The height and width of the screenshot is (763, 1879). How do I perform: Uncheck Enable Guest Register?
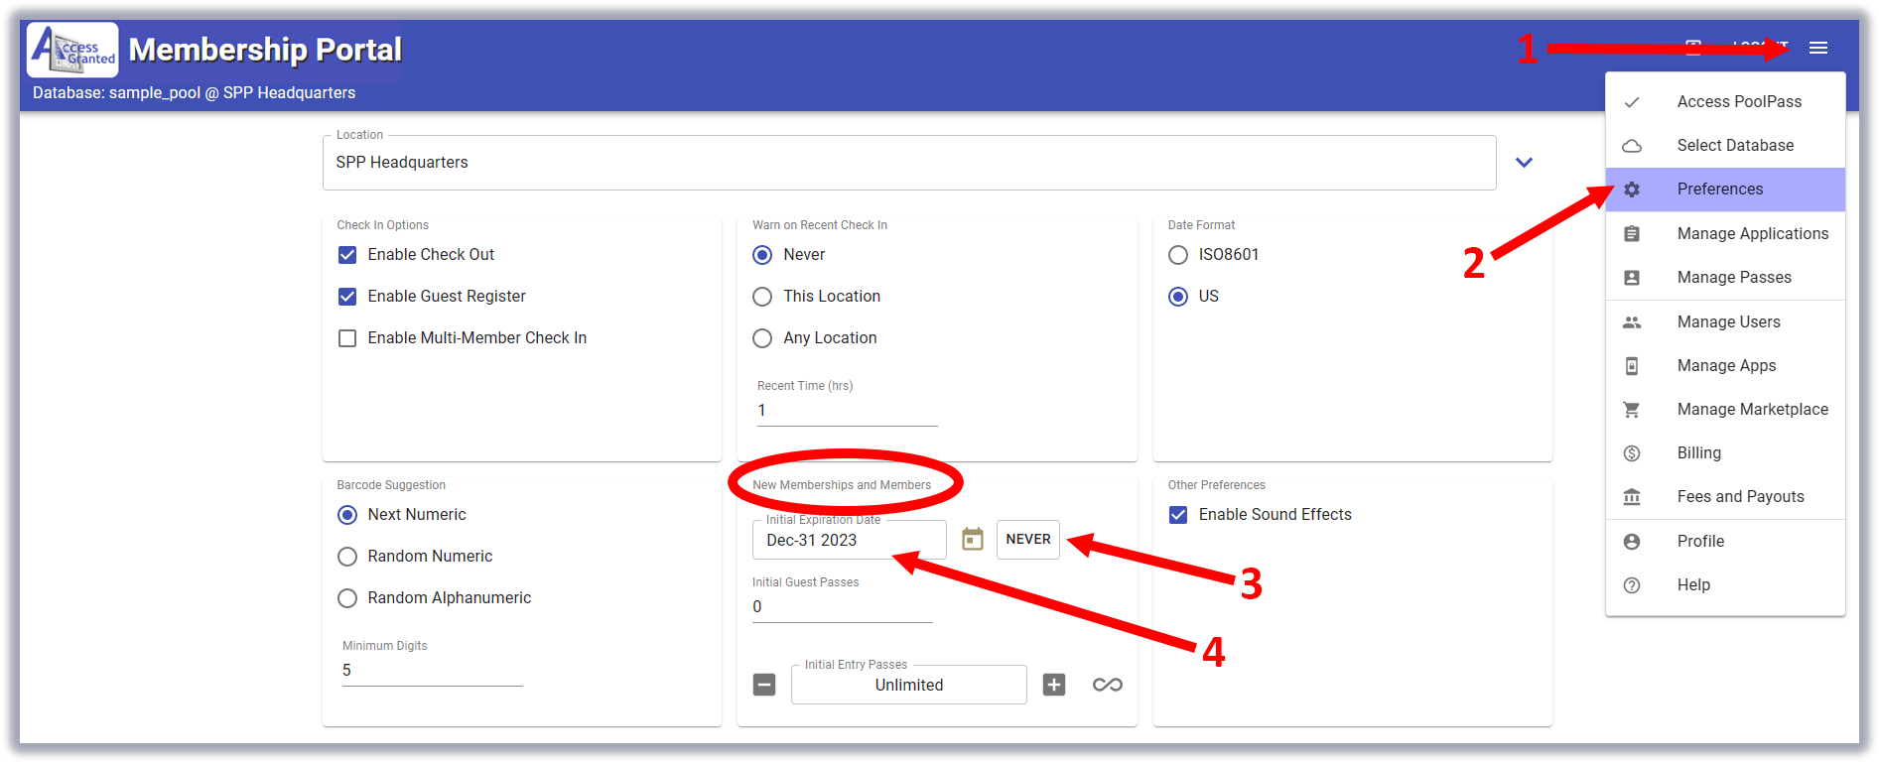click(x=347, y=297)
